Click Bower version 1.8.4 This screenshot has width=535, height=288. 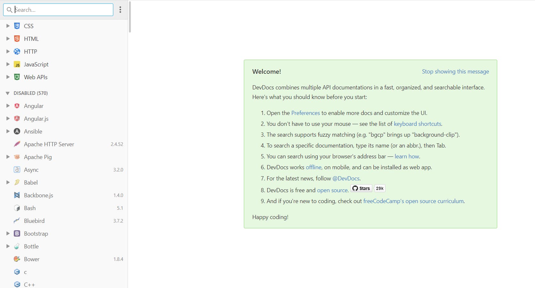pyautogui.click(x=118, y=259)
